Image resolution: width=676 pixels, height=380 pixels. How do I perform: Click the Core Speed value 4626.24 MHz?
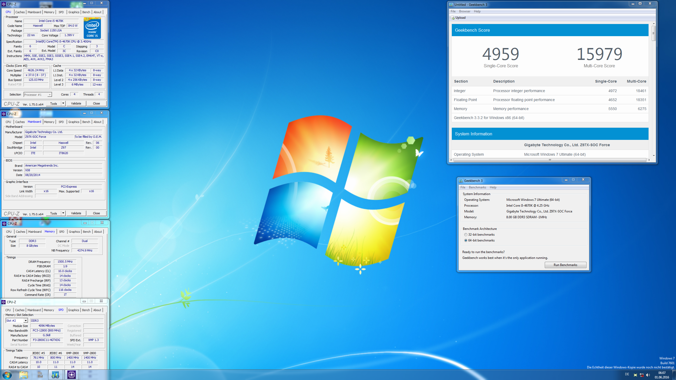pos(36,70)
